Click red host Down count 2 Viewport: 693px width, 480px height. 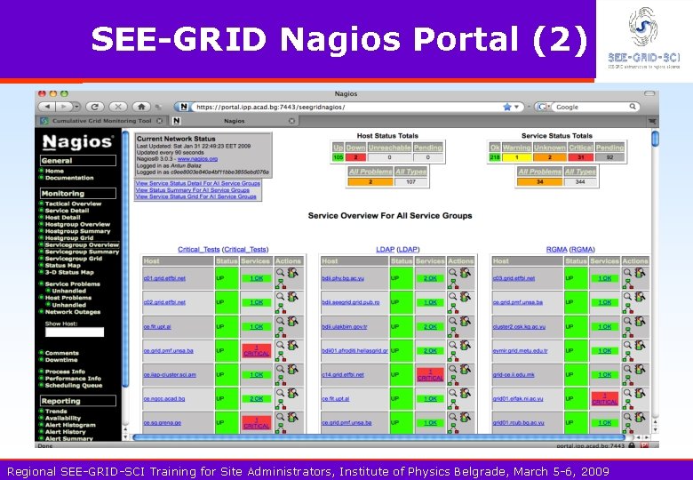pos(355,157)
